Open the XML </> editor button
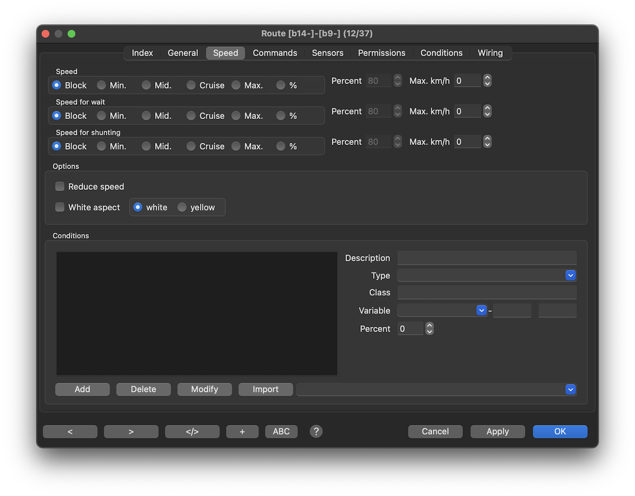 point(192,431)
